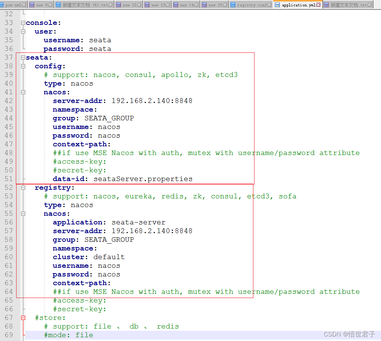Close the new 13 tab
This screenshot has width=381, height=341.
tap(168, 5)
